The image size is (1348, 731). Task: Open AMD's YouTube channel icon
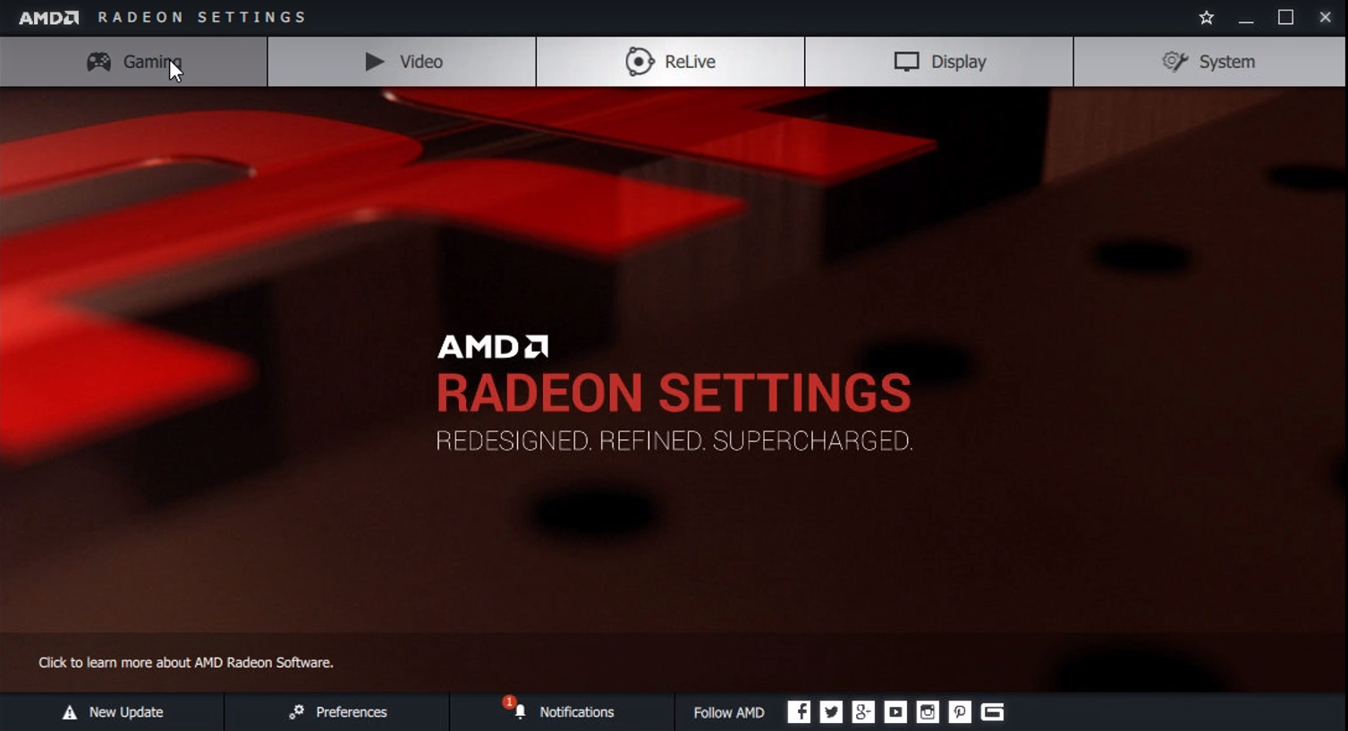(895, 712)
